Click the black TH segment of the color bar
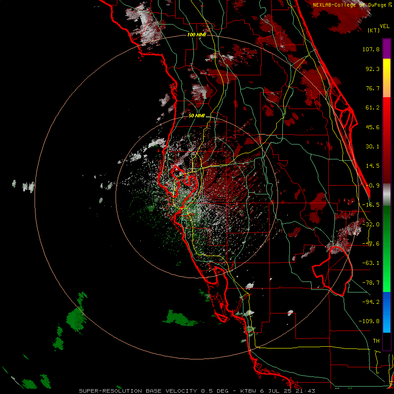The height and width of the screenshot is (394, 394). click(x=387, y=341)
